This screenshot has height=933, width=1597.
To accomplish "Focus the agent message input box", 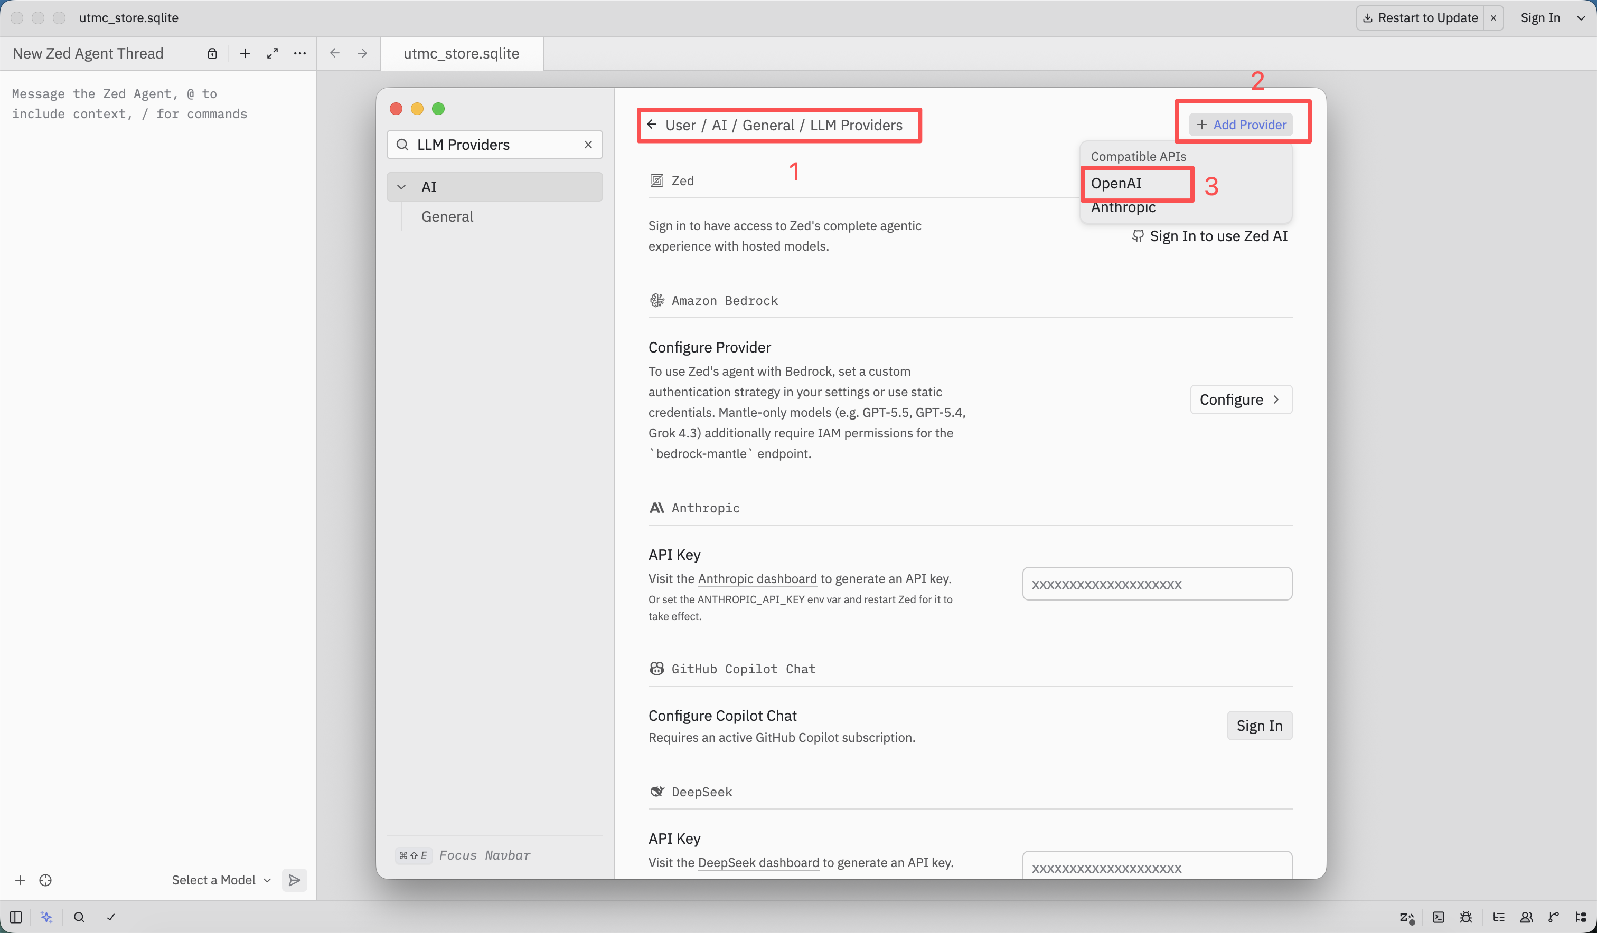I will coord(158,104).
